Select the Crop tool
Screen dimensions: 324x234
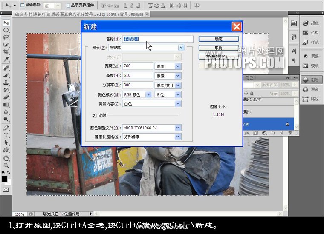pos(6,52)
